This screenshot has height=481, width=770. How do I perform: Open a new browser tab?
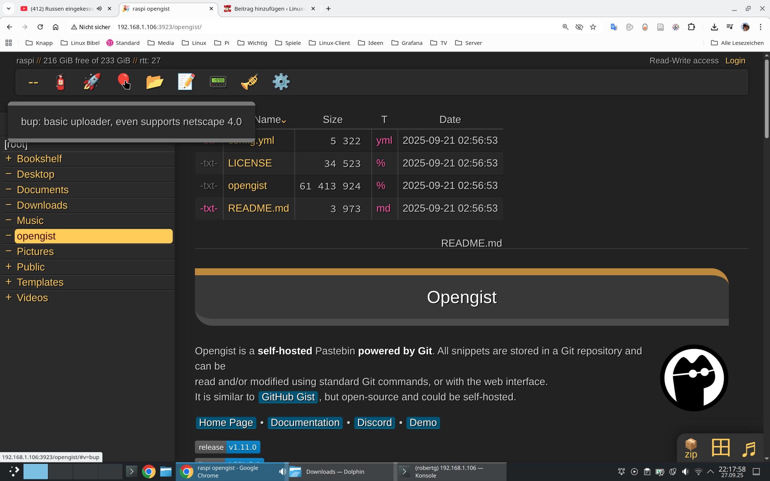click(x=328, y=9)
